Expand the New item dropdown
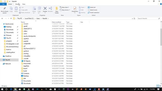This screenshot has width=162, height=91. tap(64, 7)
